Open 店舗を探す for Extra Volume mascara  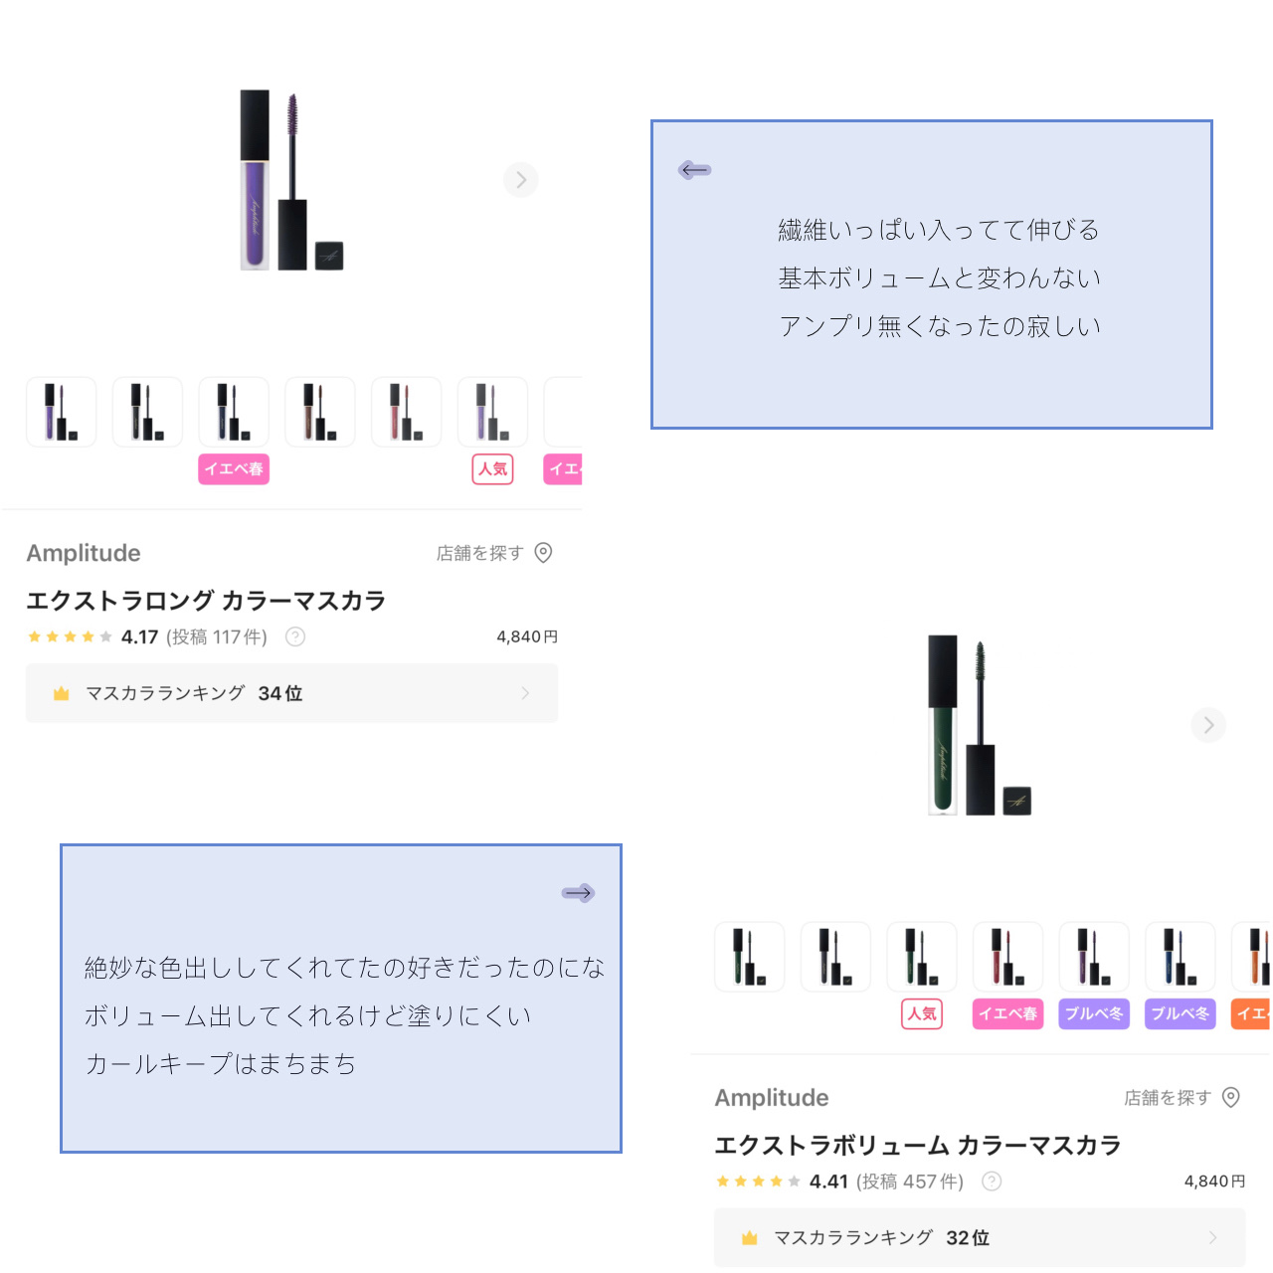click(x=1168, y=1097)
